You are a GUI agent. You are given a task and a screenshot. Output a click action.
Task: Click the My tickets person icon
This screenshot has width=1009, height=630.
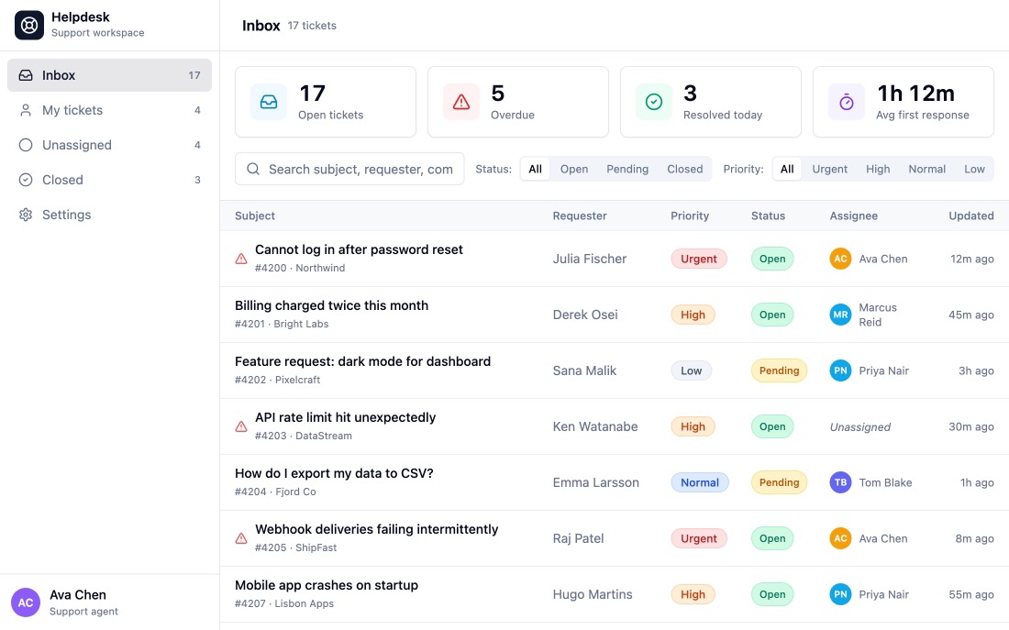point(26,110)
